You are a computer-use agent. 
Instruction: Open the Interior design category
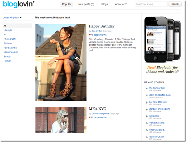coord(11,52)
